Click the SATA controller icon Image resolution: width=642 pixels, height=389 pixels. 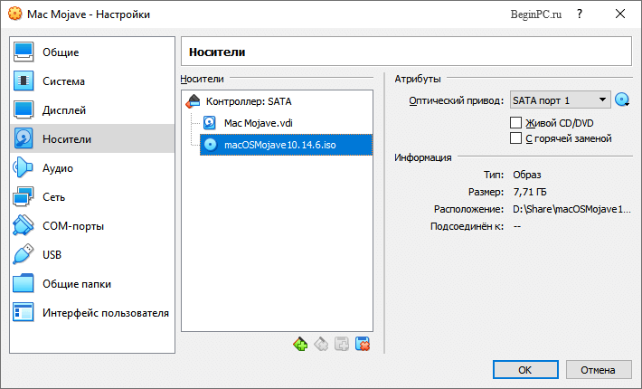(193, 101)
